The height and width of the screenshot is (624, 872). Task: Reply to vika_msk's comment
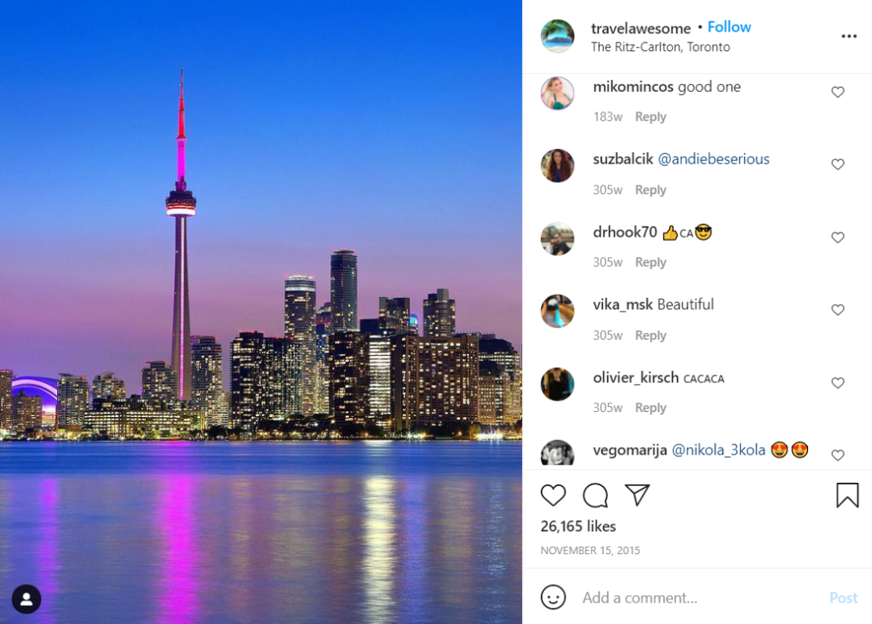(650, 335)
